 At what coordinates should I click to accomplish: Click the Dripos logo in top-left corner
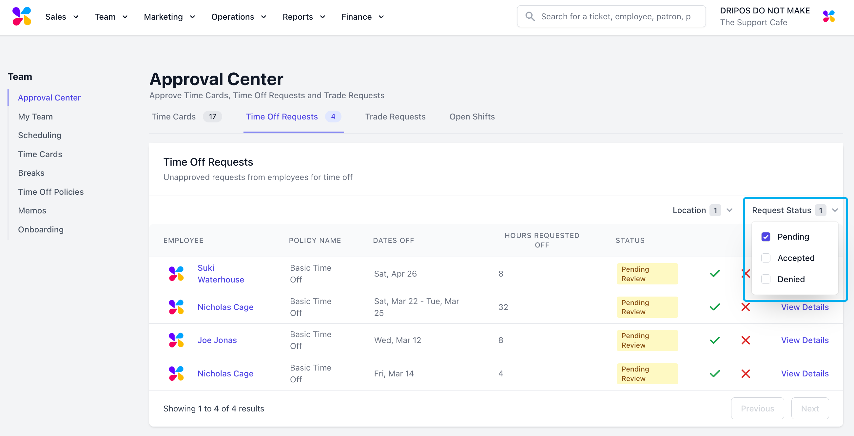click(x=22, y=17)
